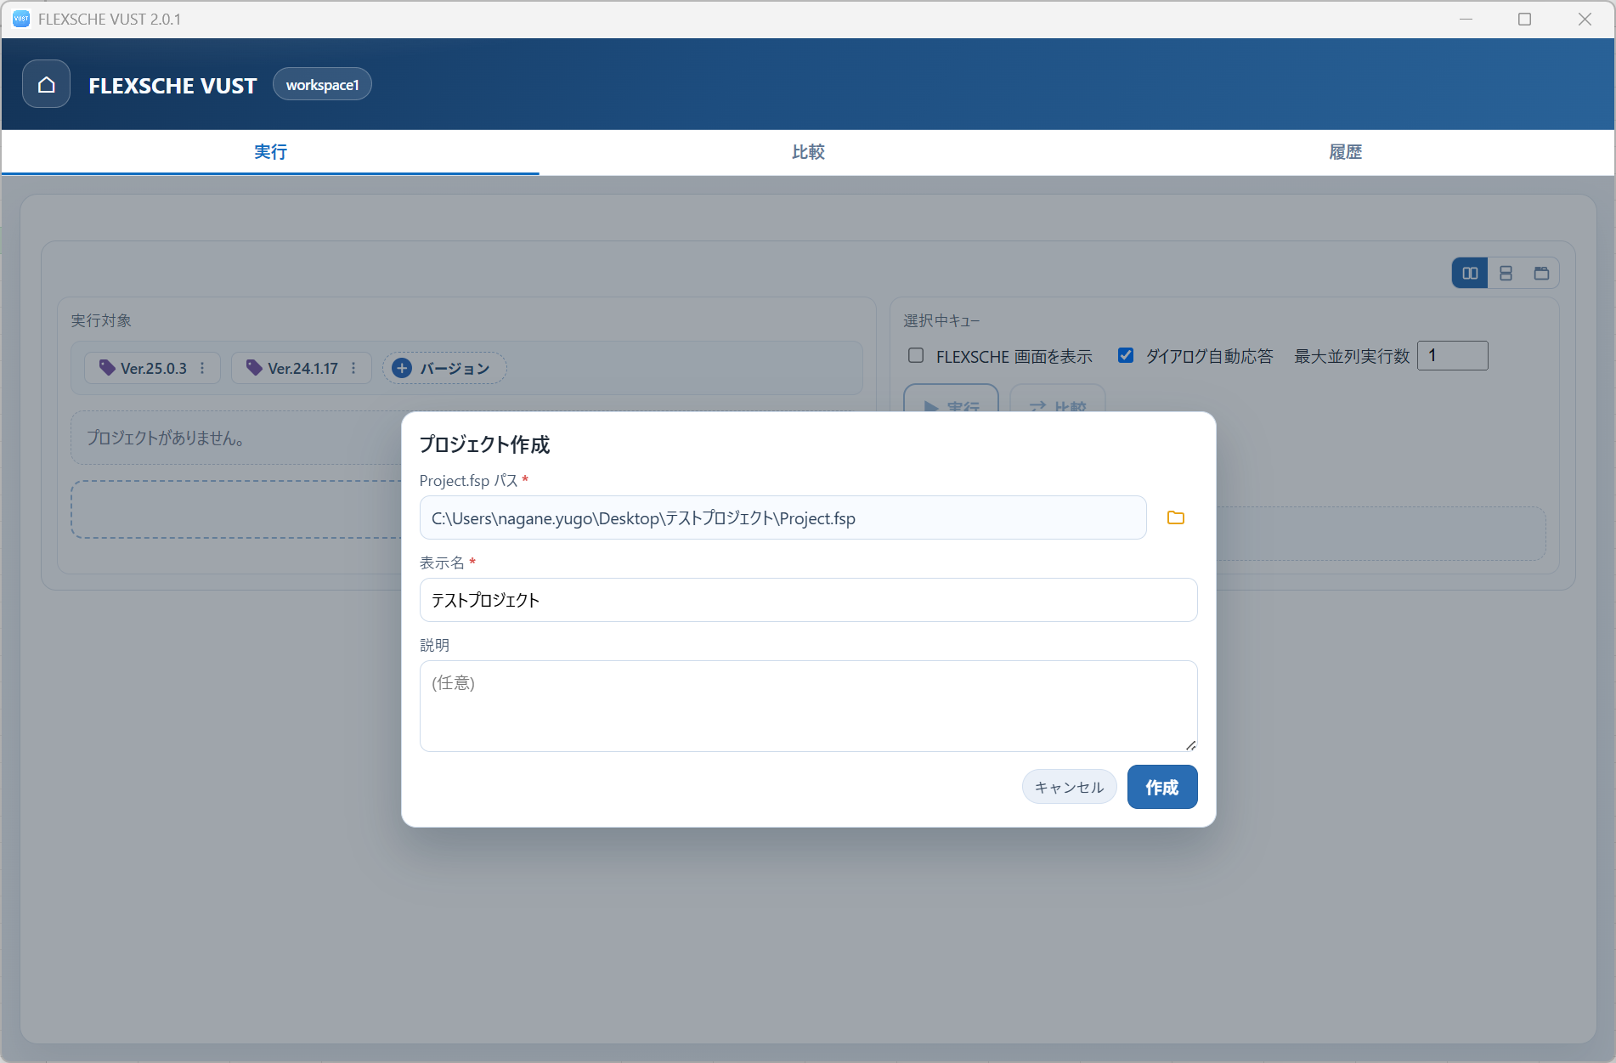1616x1063 pixels.
Task: Switch to single panel layout view
Action: point(1541,273)
